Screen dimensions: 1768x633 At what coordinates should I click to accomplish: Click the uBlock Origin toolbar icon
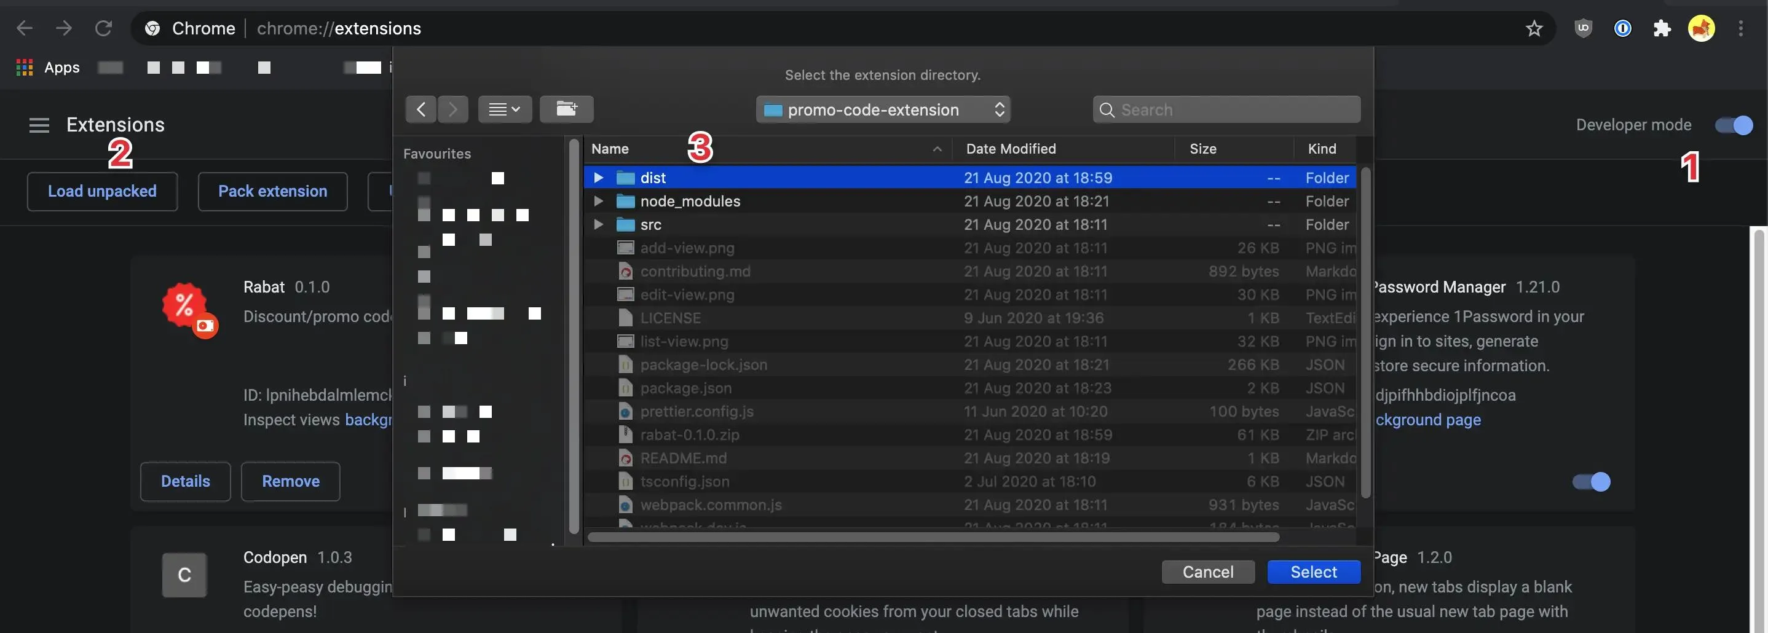[x=1583, y=28]
